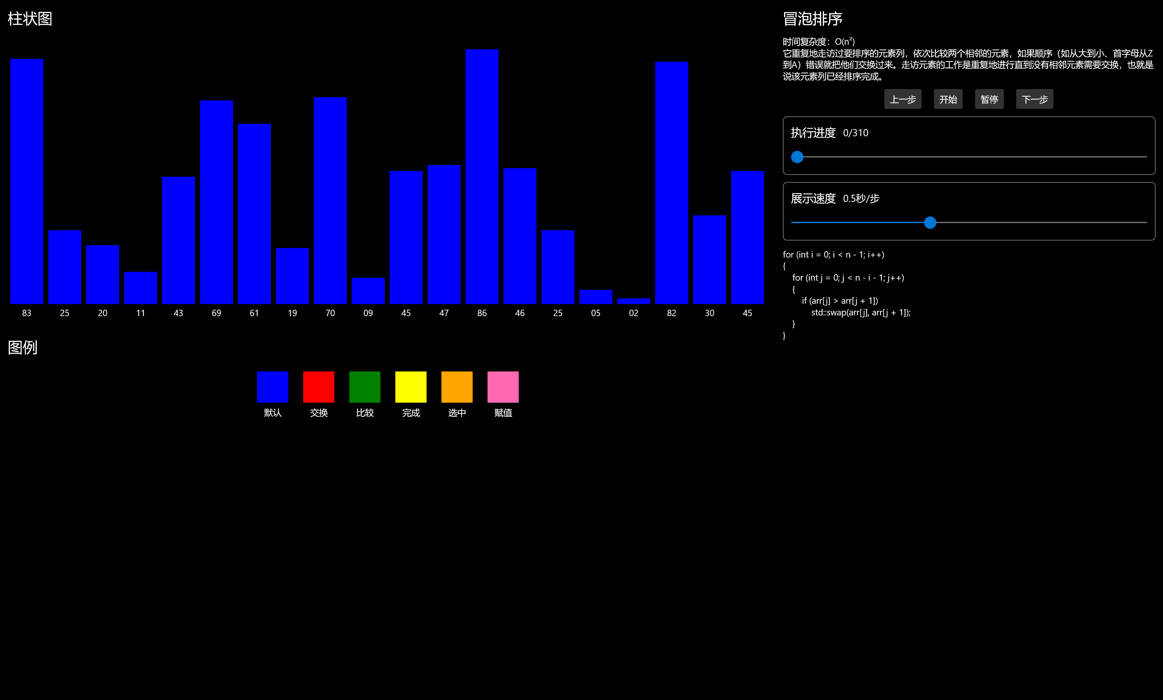The width and height of the screenshot is (1163, 700).
Task: Click the first bar labeled 83
Action: pos(27,182)
